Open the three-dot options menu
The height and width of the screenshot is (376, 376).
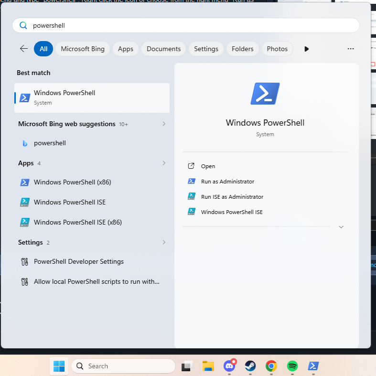point(351,49)
